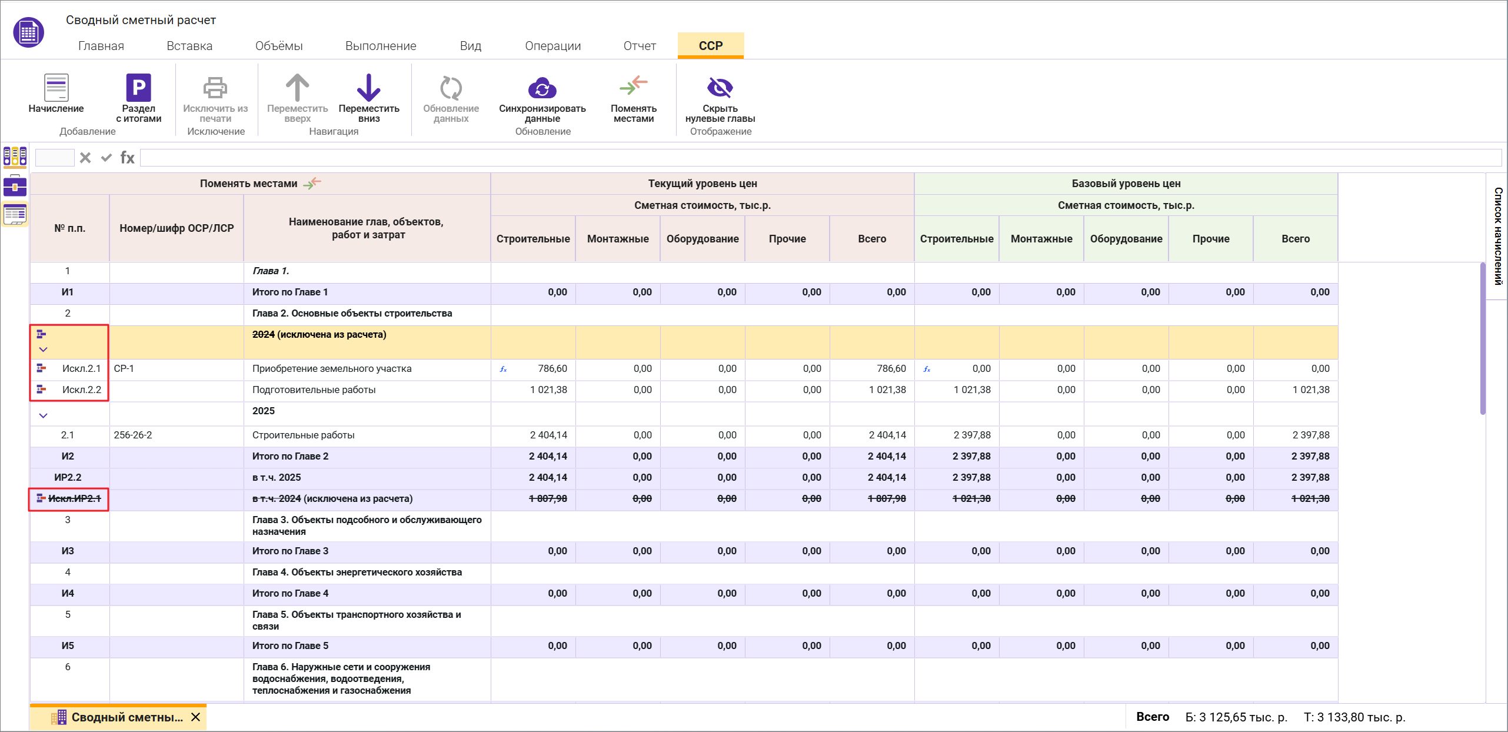Image resolution: width=1508 pixels, height=732 pixels.
Task: Toggle exclusion icon next to Искл.2.2 row
Action: [x=41, y=390]
